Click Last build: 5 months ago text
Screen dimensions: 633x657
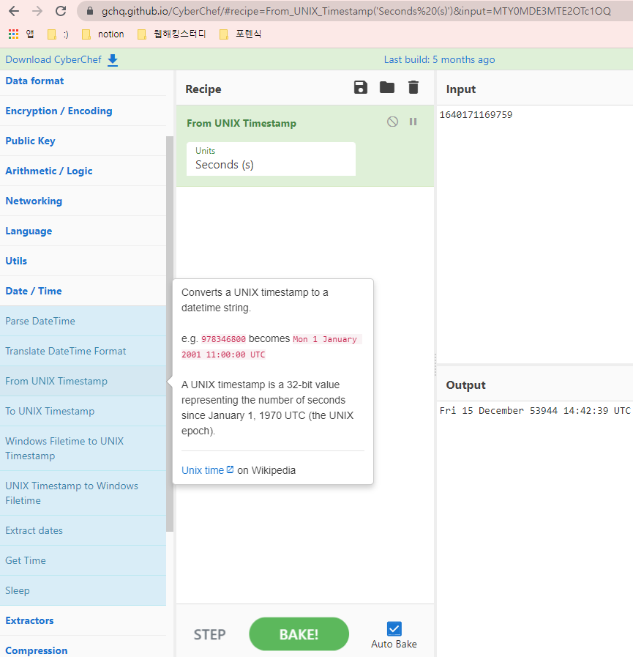click(439, 60)
